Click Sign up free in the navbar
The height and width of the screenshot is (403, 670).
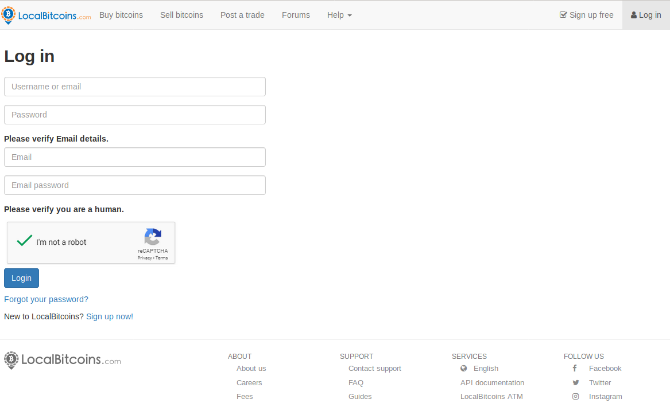pos(586,15)
